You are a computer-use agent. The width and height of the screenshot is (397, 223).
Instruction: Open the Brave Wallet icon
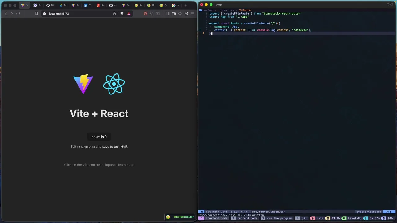(174, 14)
